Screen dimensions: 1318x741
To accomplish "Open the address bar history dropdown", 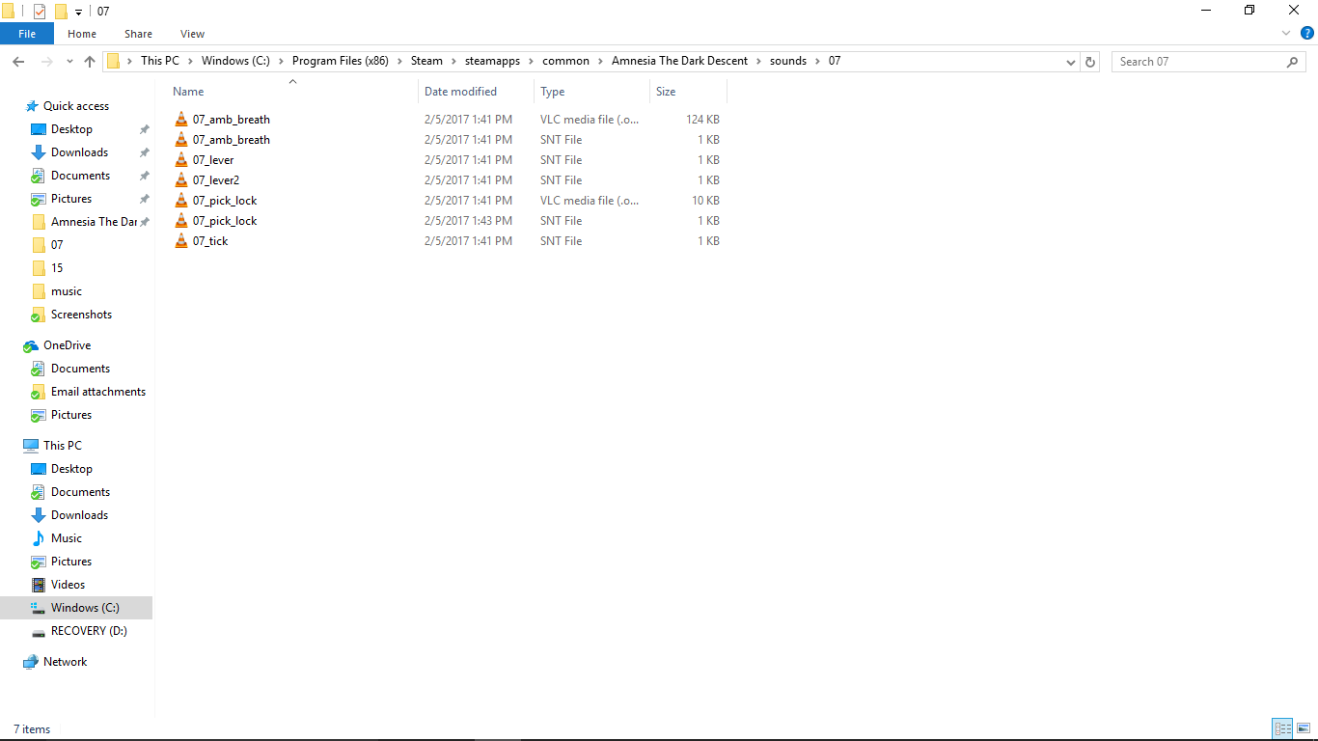I will [1071, 61].
